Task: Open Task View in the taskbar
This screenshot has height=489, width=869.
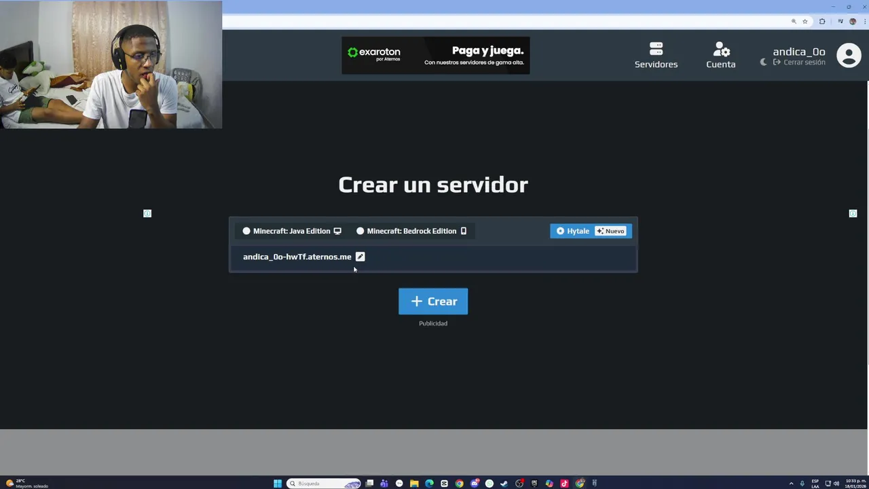Action: pyautogui.click(x=369, y=484)
